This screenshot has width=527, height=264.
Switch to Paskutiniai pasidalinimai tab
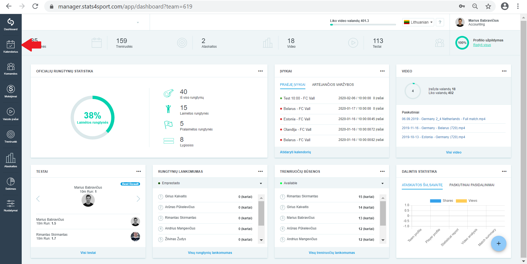472,185
